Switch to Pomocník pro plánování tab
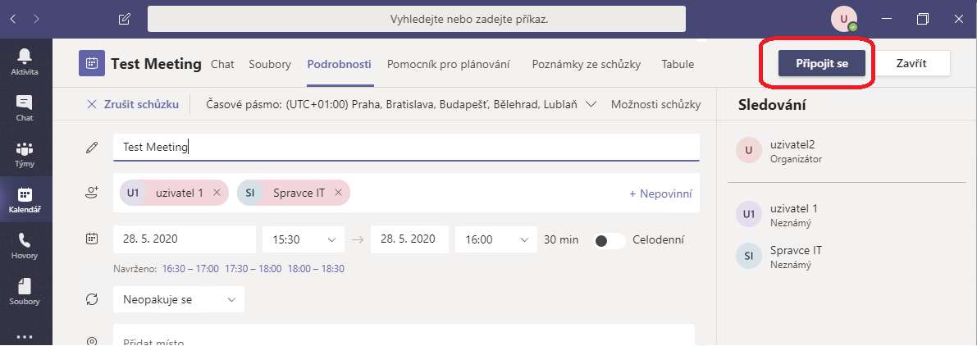 coord(449,64)
